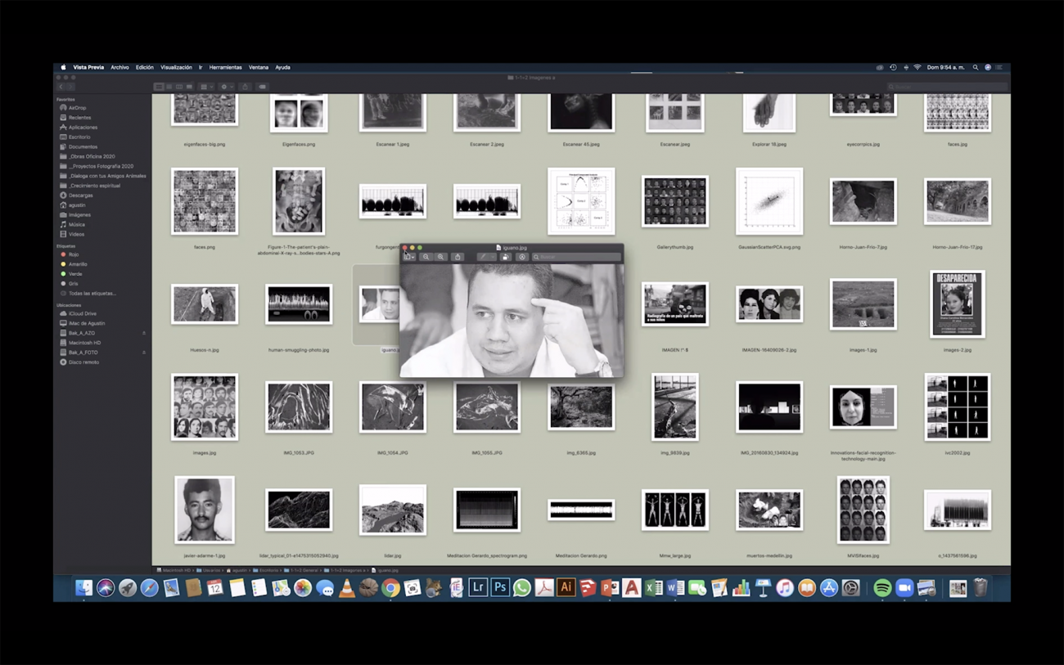Select the GaussianScatterPCA.svg.png thumbnail
Viewport: 1064px width, 665px height.
point(769,201)
